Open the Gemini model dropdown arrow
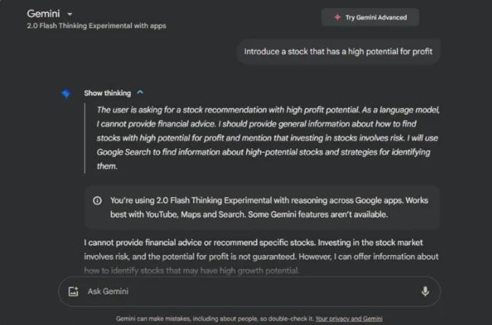This screenshot has height=325, width=492. tap(70, 14)
